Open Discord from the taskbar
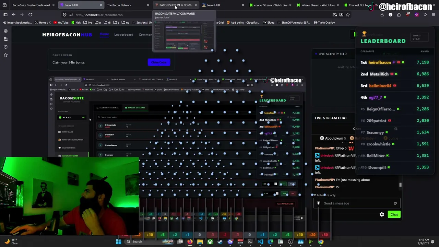439x247 pixels. click(230, 242)
